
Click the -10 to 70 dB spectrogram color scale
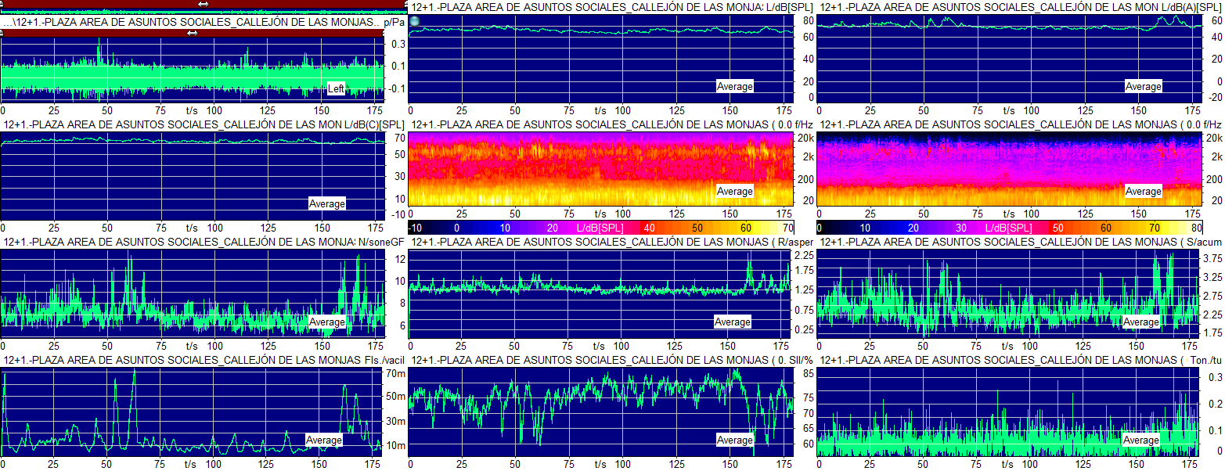[x=601, y=227]
